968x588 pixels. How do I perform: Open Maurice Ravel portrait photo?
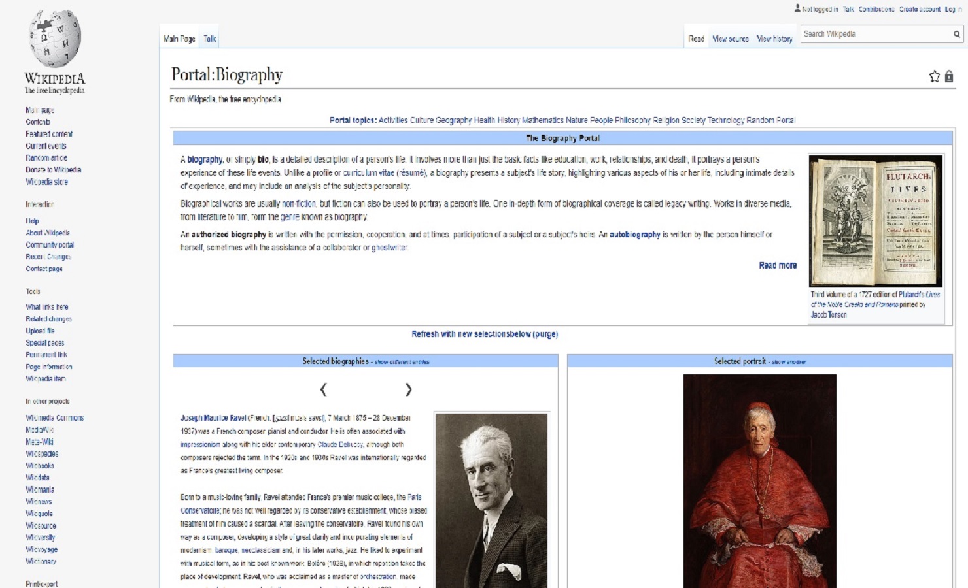(491, 500)
